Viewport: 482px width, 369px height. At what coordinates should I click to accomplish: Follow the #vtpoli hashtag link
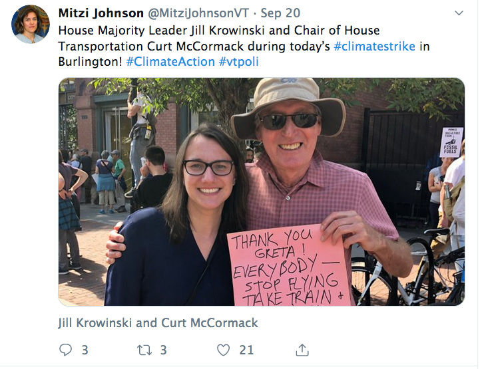pos(238,61)
